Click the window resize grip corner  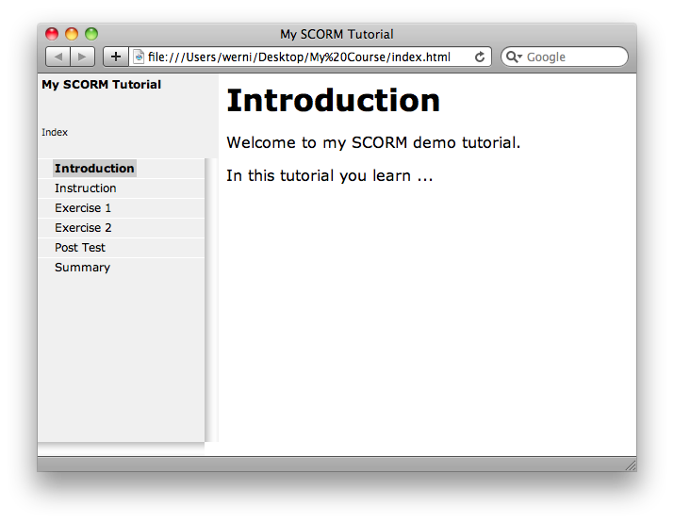coord(630,465)
